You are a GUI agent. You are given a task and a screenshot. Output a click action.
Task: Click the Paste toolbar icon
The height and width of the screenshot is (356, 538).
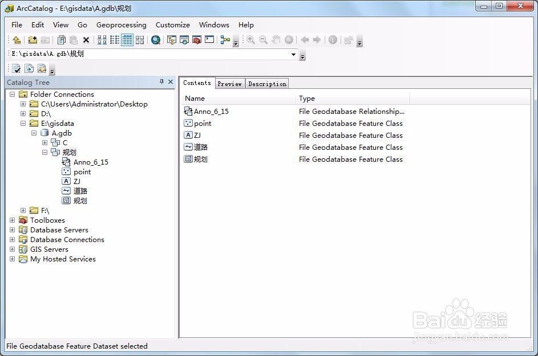click(x=74, y=40)
